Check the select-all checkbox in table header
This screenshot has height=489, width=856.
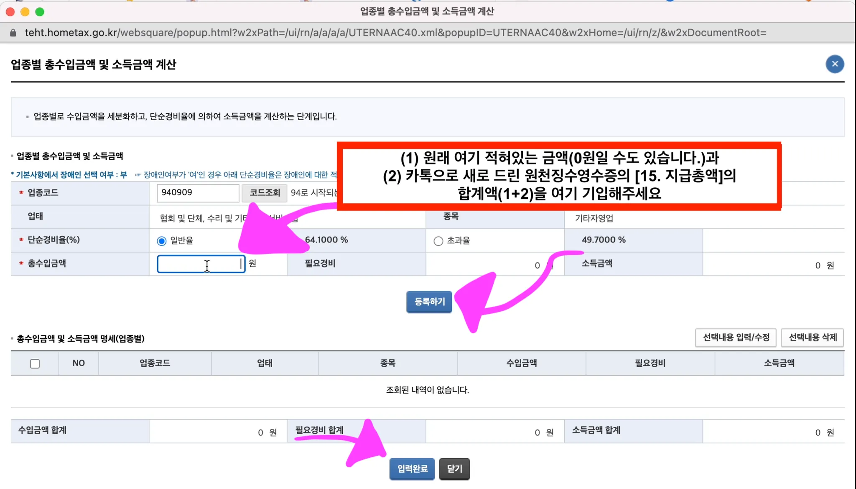coord(35,363)
